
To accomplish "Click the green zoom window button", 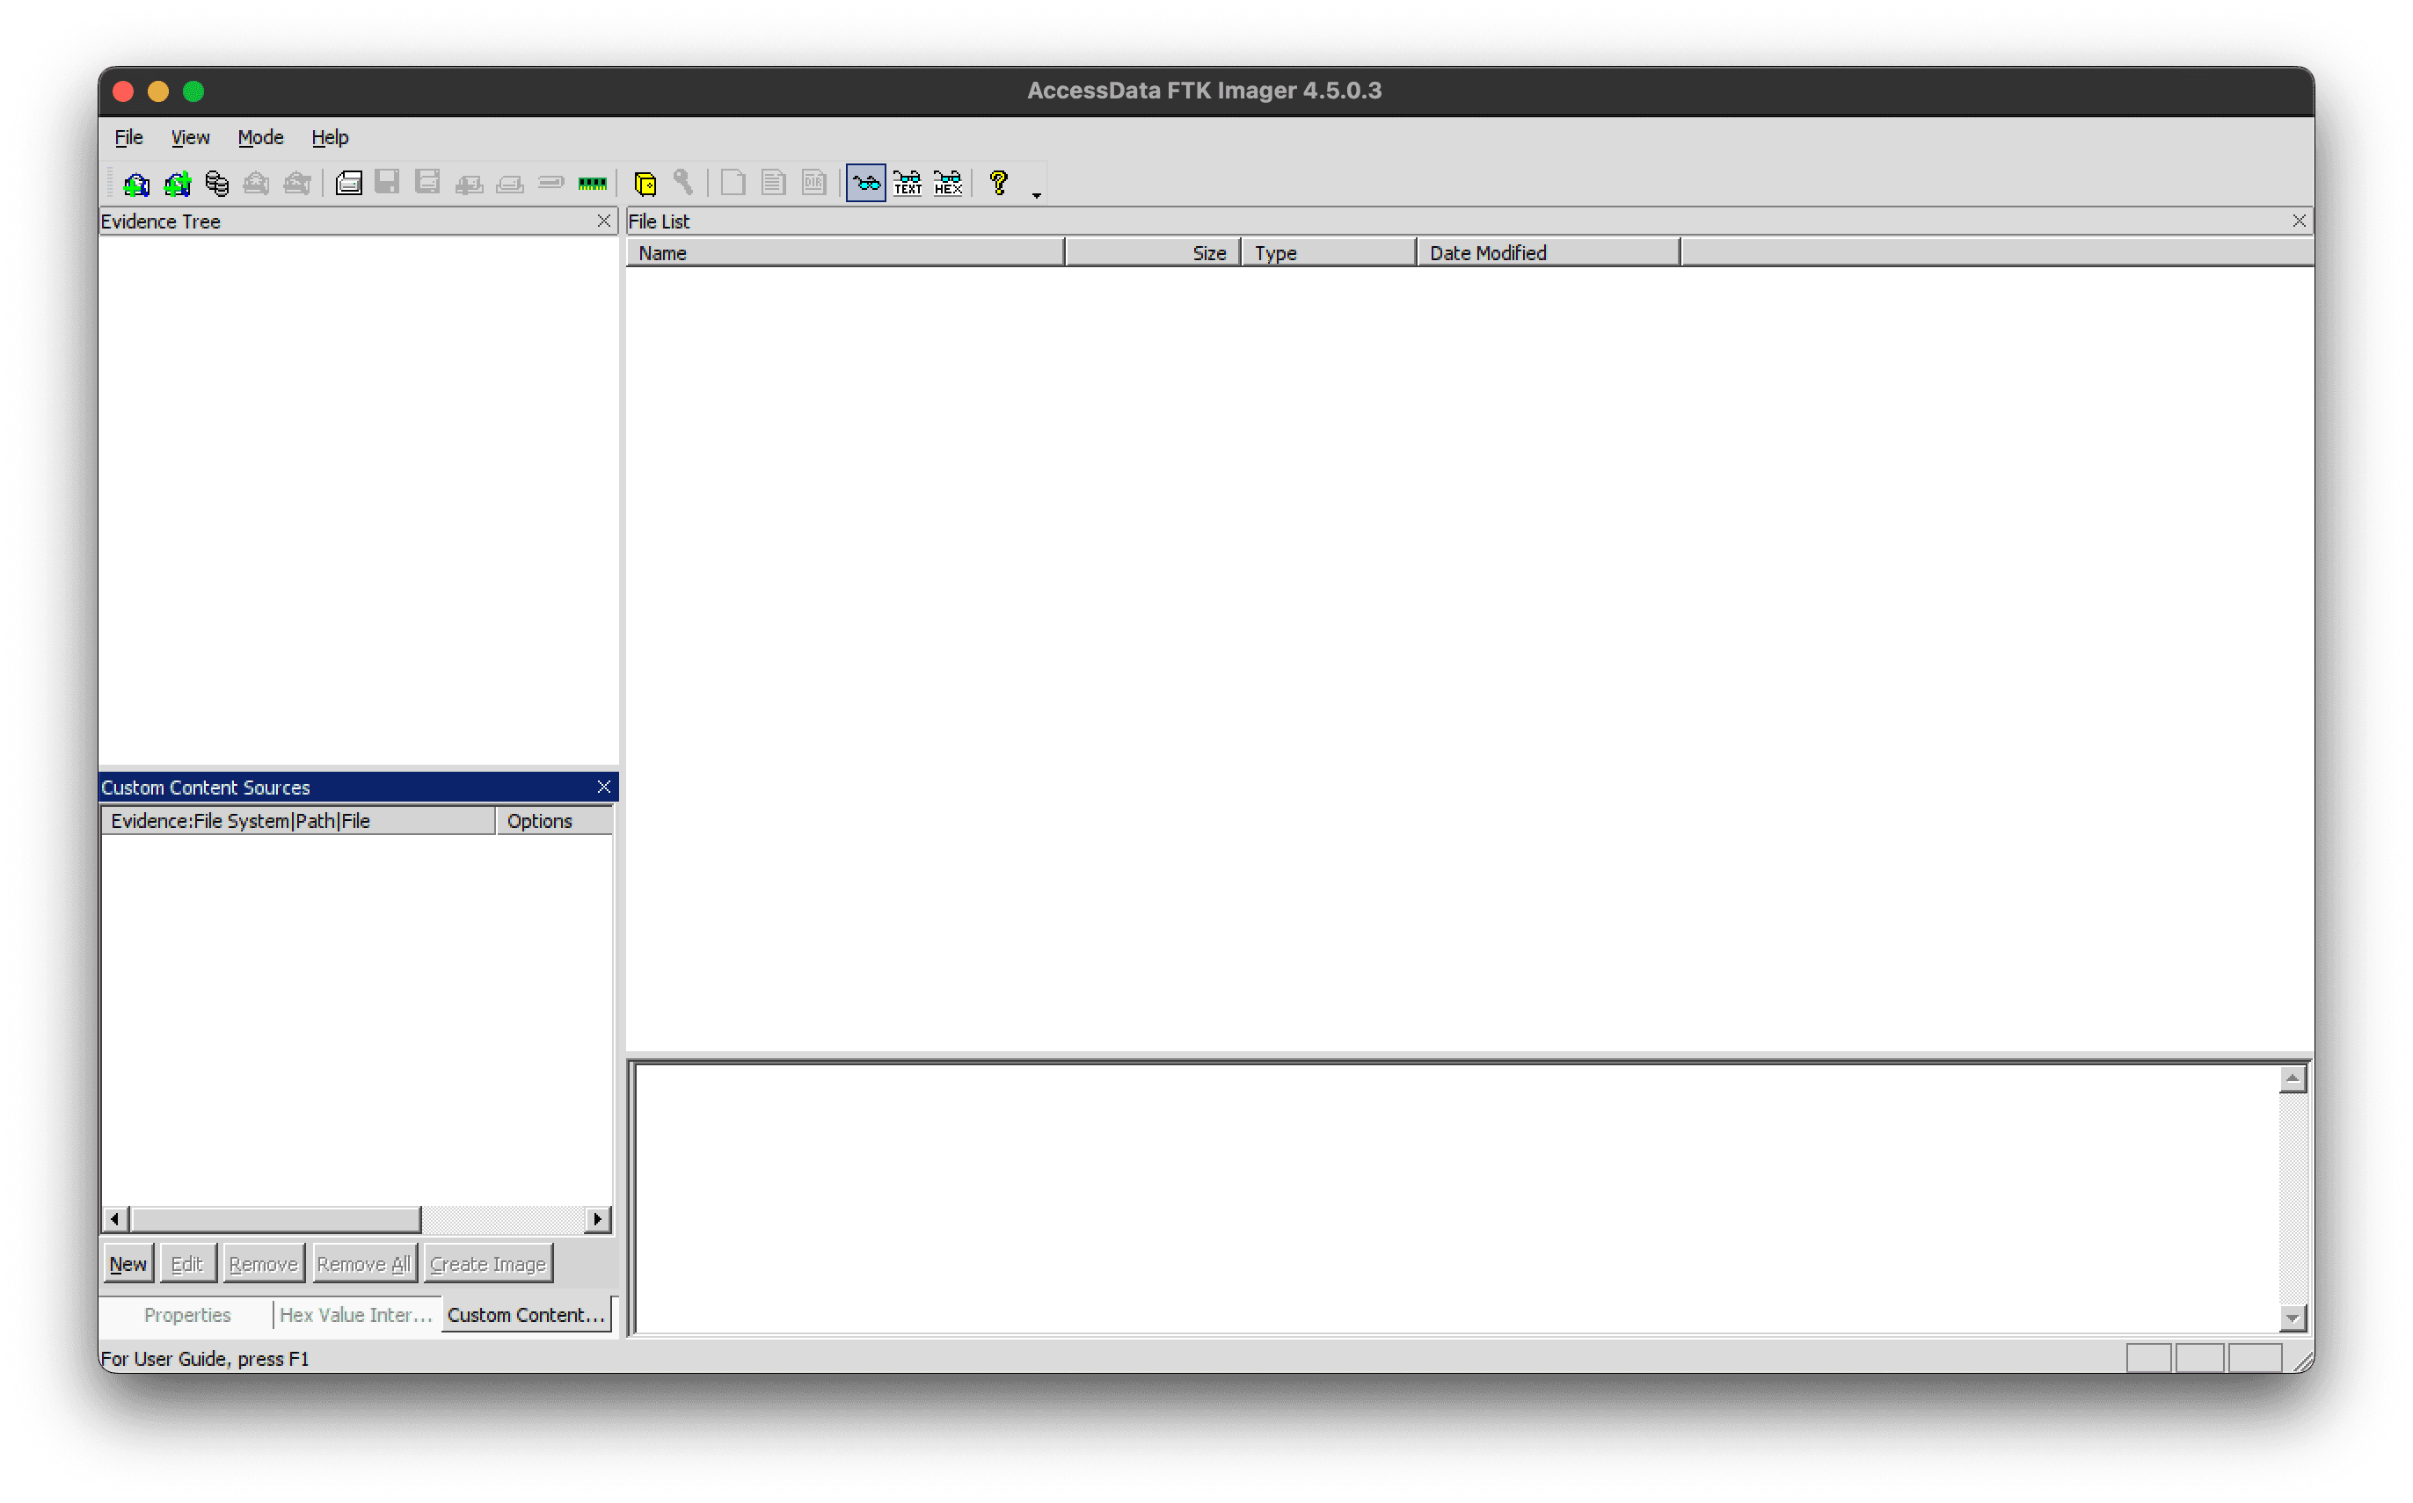I will click(x=193, y=91).
